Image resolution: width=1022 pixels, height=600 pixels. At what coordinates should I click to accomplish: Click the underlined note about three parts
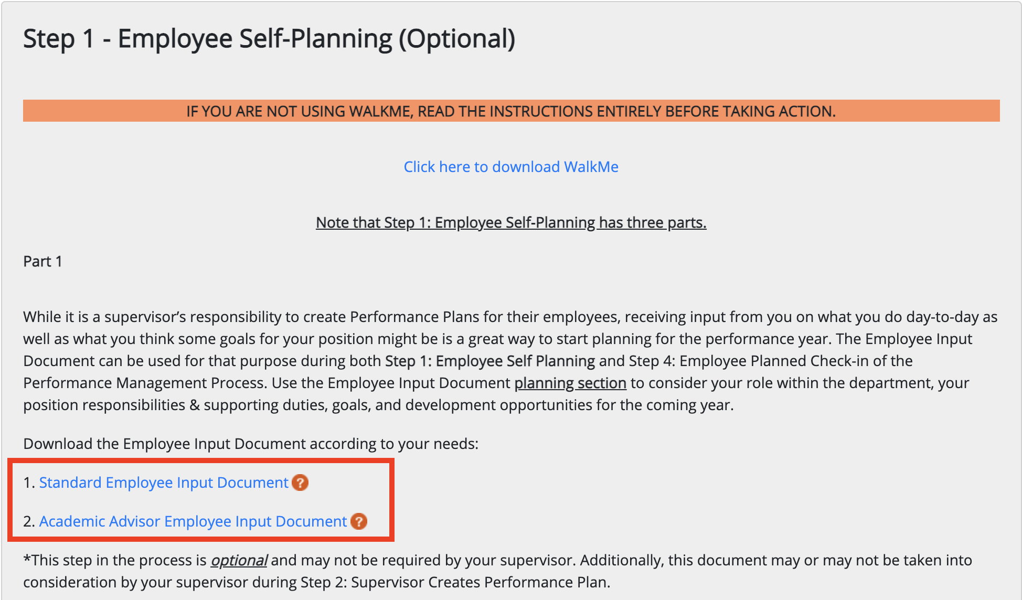pos(511,222)
